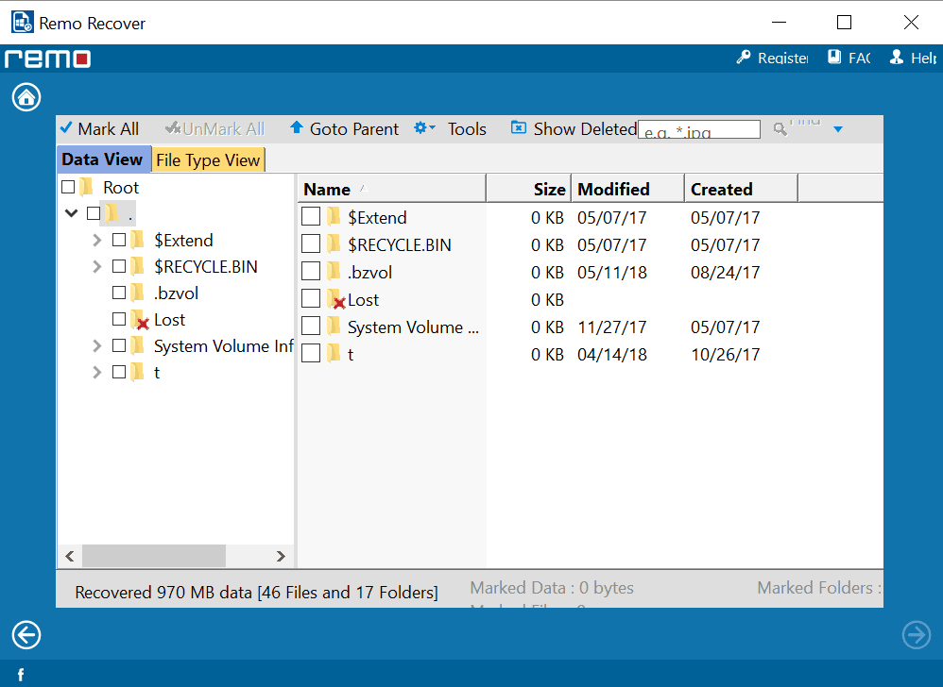The width and height of the screenshot is (943, 687).
Task: Click the tree horizontal scrollbar thumb
Action: (x=154, y=556)
